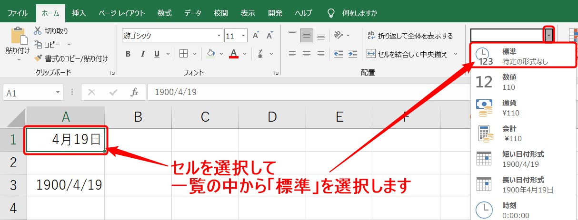Screen dimensions: 578x220
Task: Click the fx Insert Function icon
Action: 135,92
